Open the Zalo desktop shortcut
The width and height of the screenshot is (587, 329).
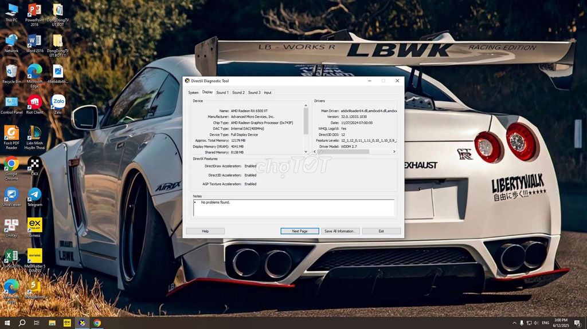[x=58, y=105]
